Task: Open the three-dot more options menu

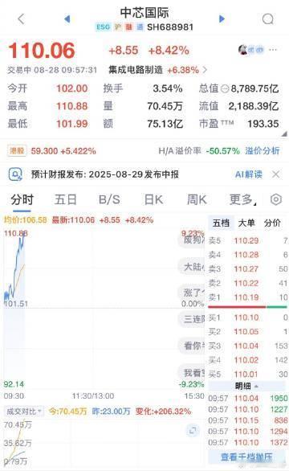Action: click(273, 50)
